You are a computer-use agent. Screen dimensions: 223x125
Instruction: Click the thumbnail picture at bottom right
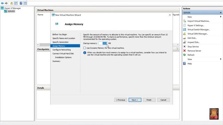pos(214,114)
